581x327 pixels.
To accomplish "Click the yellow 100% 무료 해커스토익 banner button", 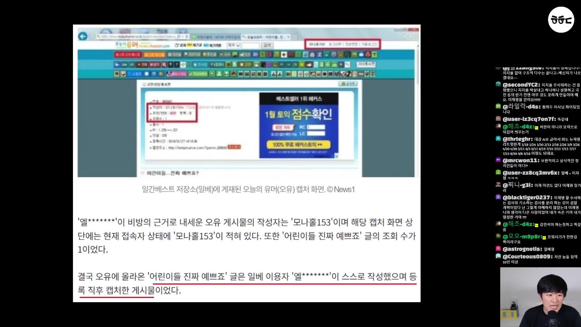I will [x=298, y=144].
